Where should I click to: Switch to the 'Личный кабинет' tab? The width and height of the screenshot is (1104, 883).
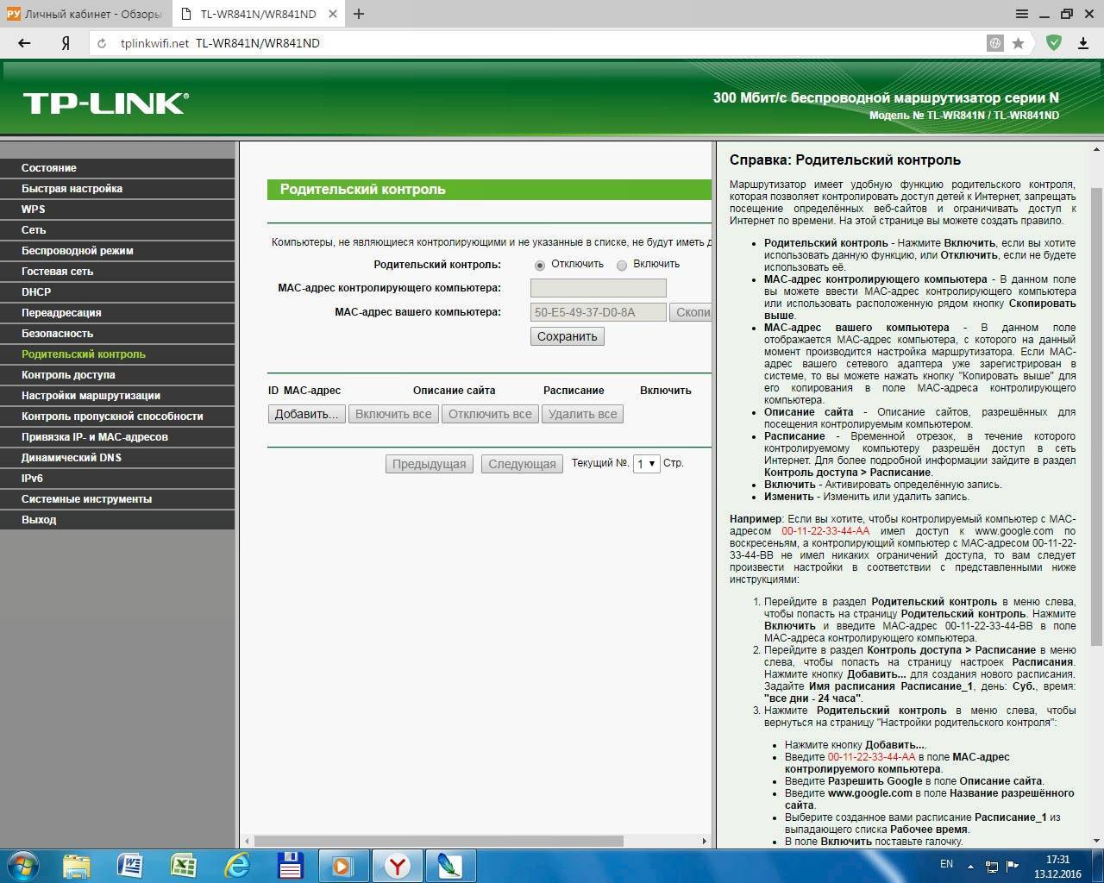pos(85,14)
